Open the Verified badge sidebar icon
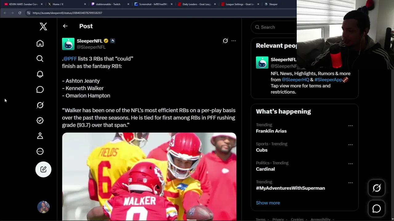The image size is (394, 221). point(40,120)
